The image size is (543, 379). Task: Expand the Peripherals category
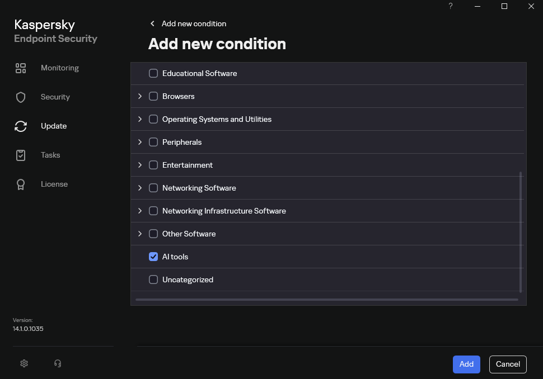click(x=140, y=142)
